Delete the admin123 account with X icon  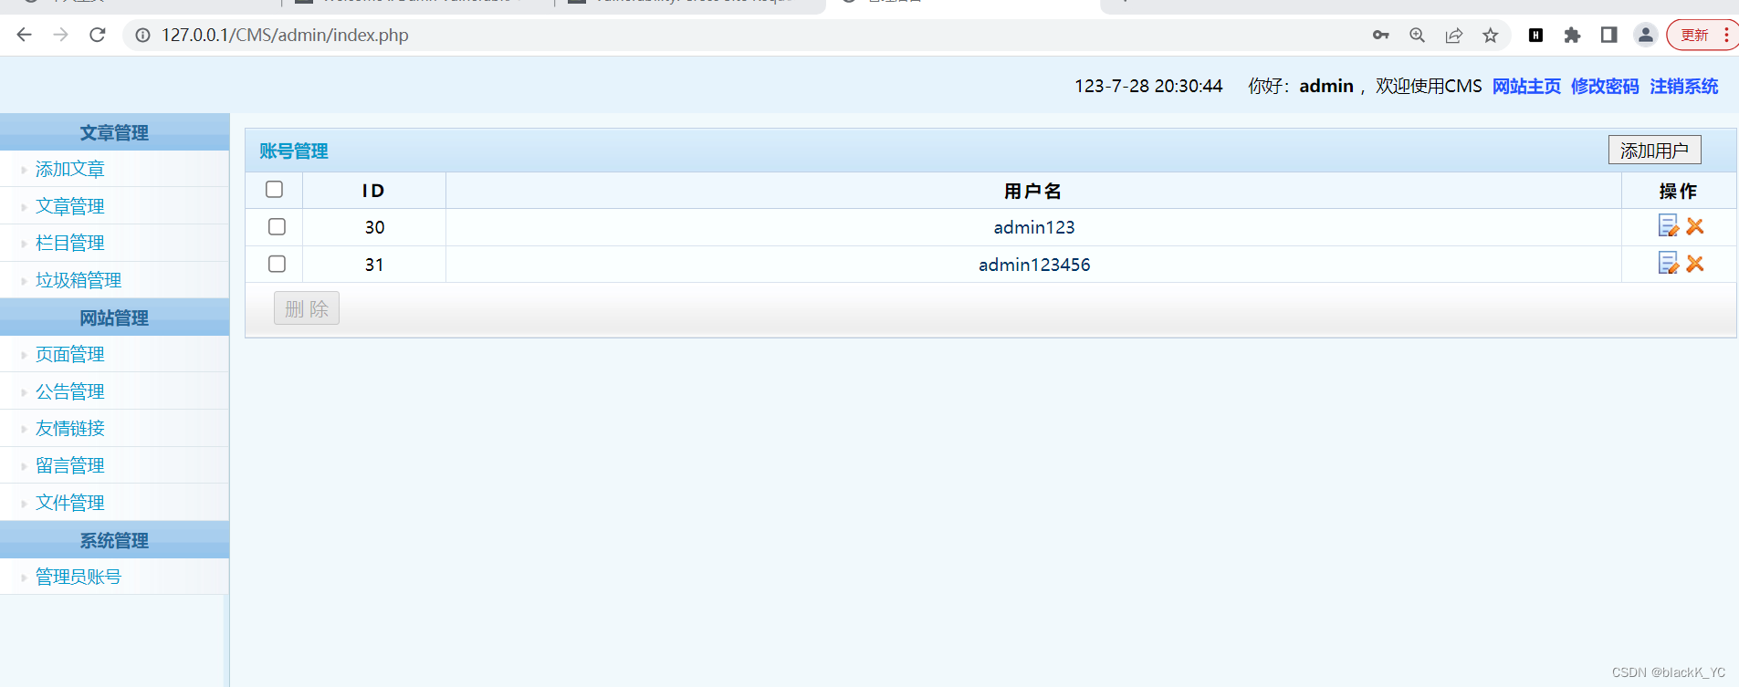[x=1695, y=226]
